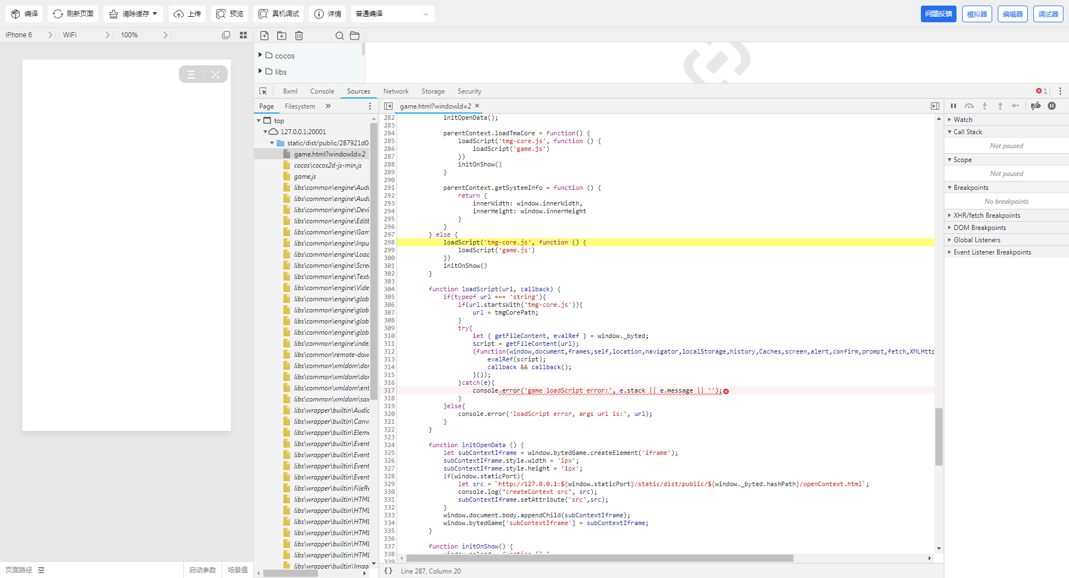Click the pretty print braces icon
1069x578 pixels.
(389, 571)
